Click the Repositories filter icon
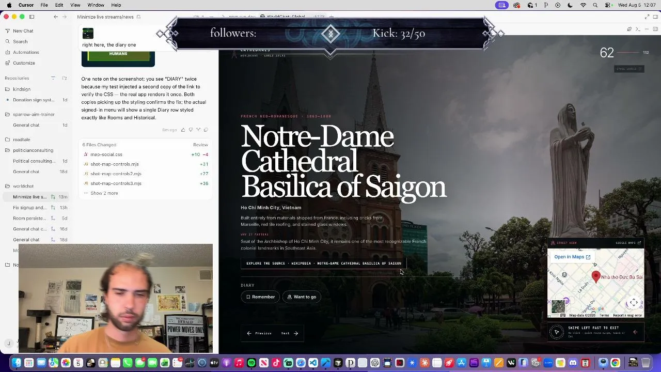661x372 pixels. point(53,78)
